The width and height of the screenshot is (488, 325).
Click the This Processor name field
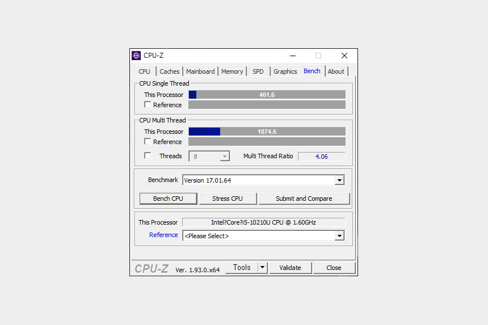[264, 222]
